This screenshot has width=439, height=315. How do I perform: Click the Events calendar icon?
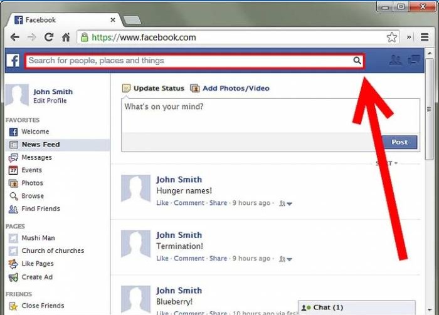13,170
